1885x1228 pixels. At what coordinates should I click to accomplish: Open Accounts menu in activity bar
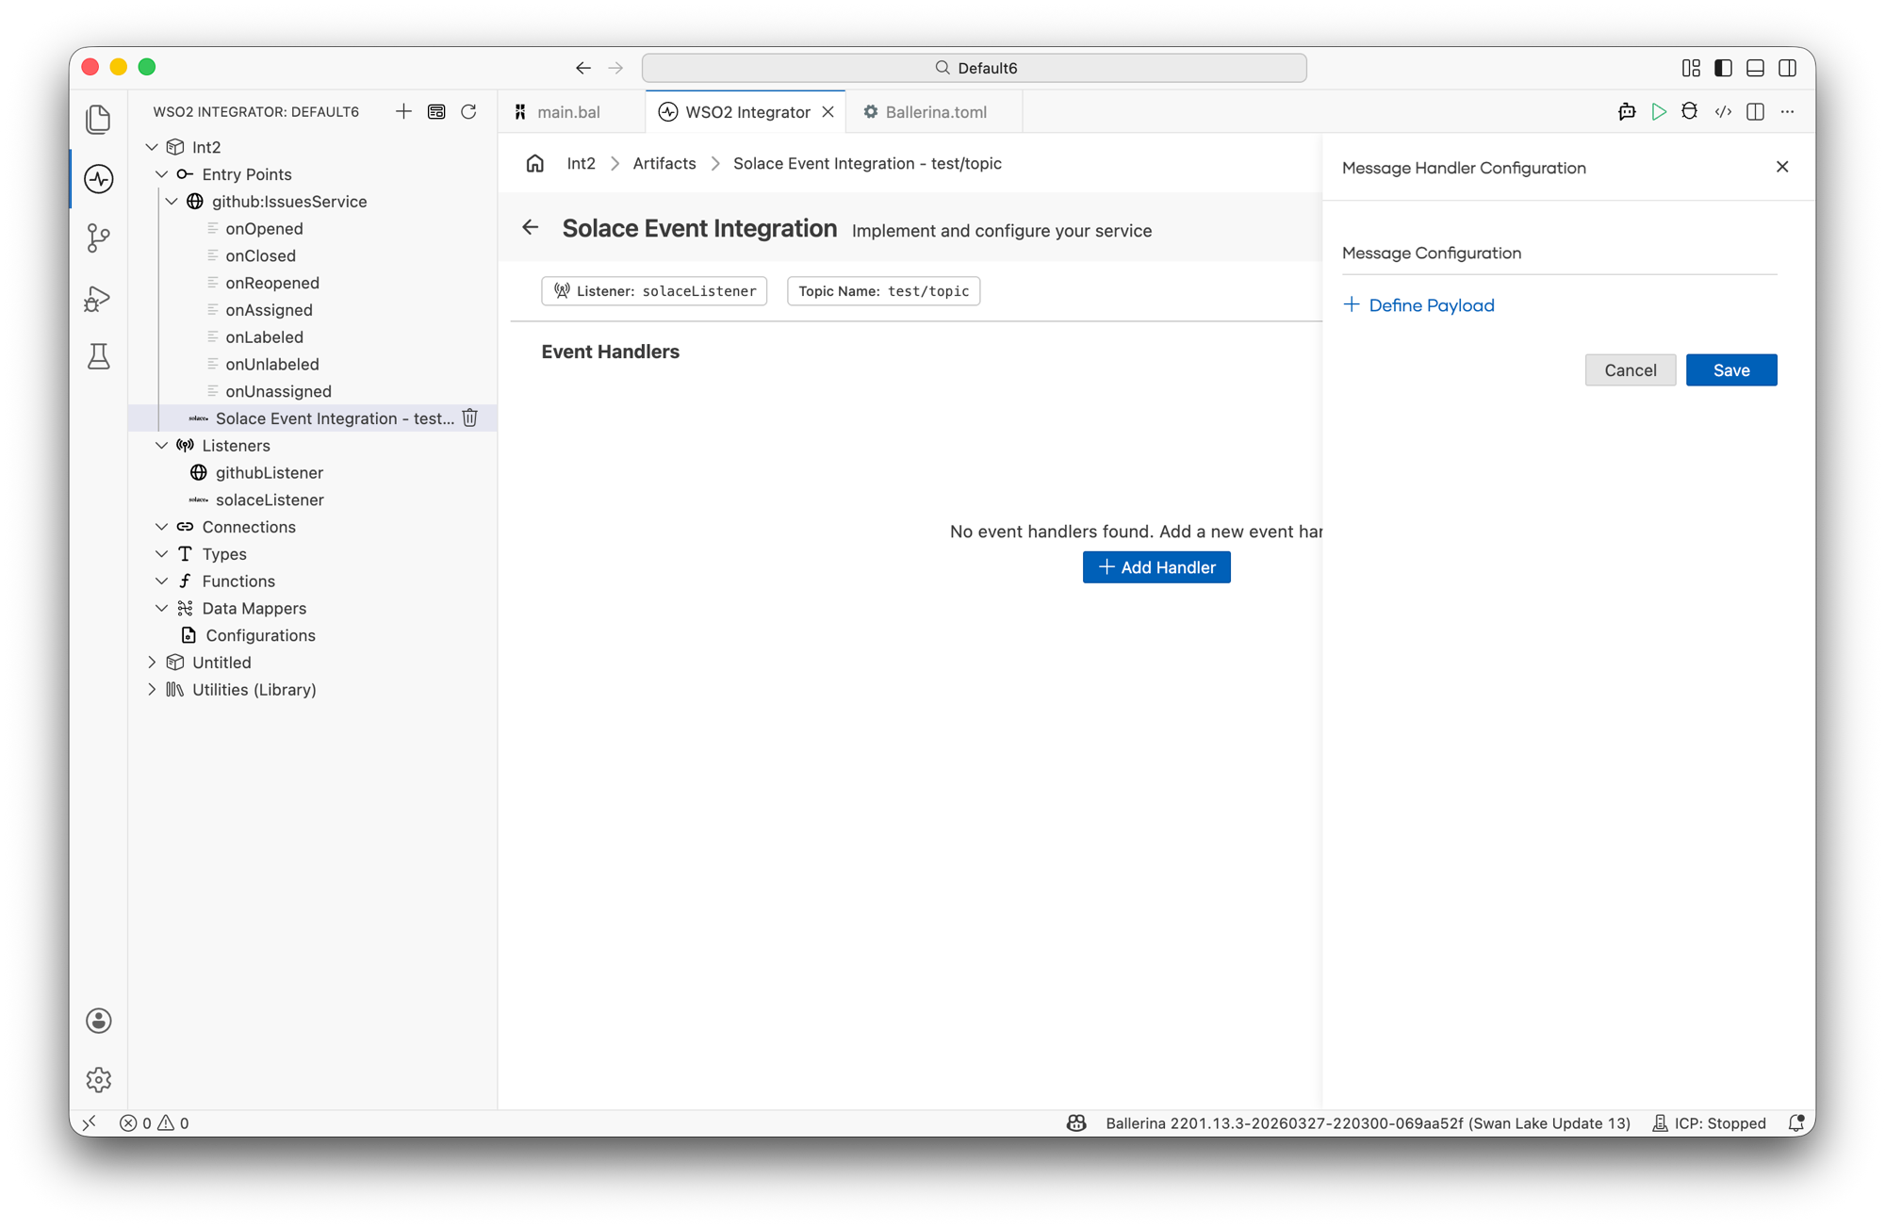pyautogui.click(x=99, y=1021)
